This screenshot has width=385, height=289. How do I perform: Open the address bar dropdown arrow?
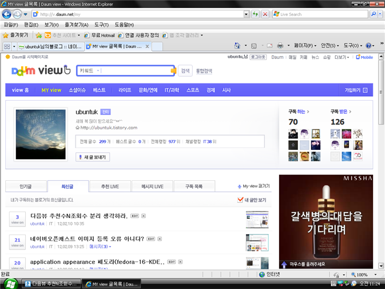246,14
